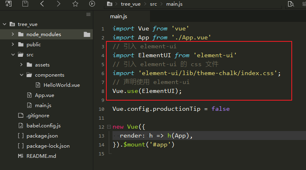
Task: Click the .gitignore file icon
Action: point(21,115)
